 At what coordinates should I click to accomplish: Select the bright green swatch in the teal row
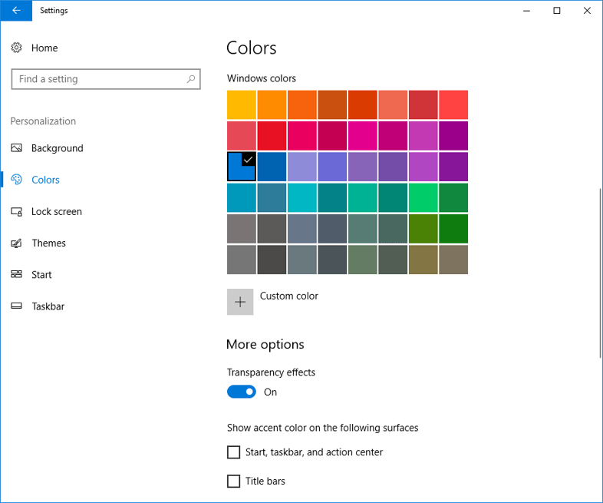(x=423, y=198)
